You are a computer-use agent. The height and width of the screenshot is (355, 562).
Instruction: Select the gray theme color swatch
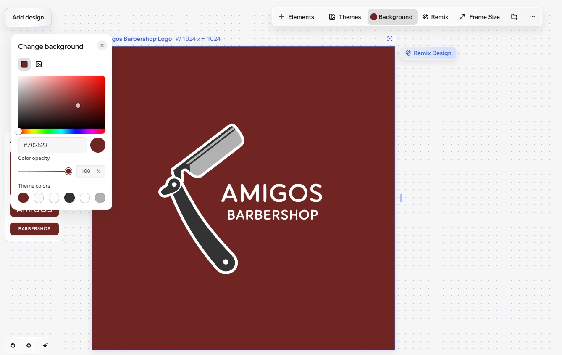[x=100, y=198]
